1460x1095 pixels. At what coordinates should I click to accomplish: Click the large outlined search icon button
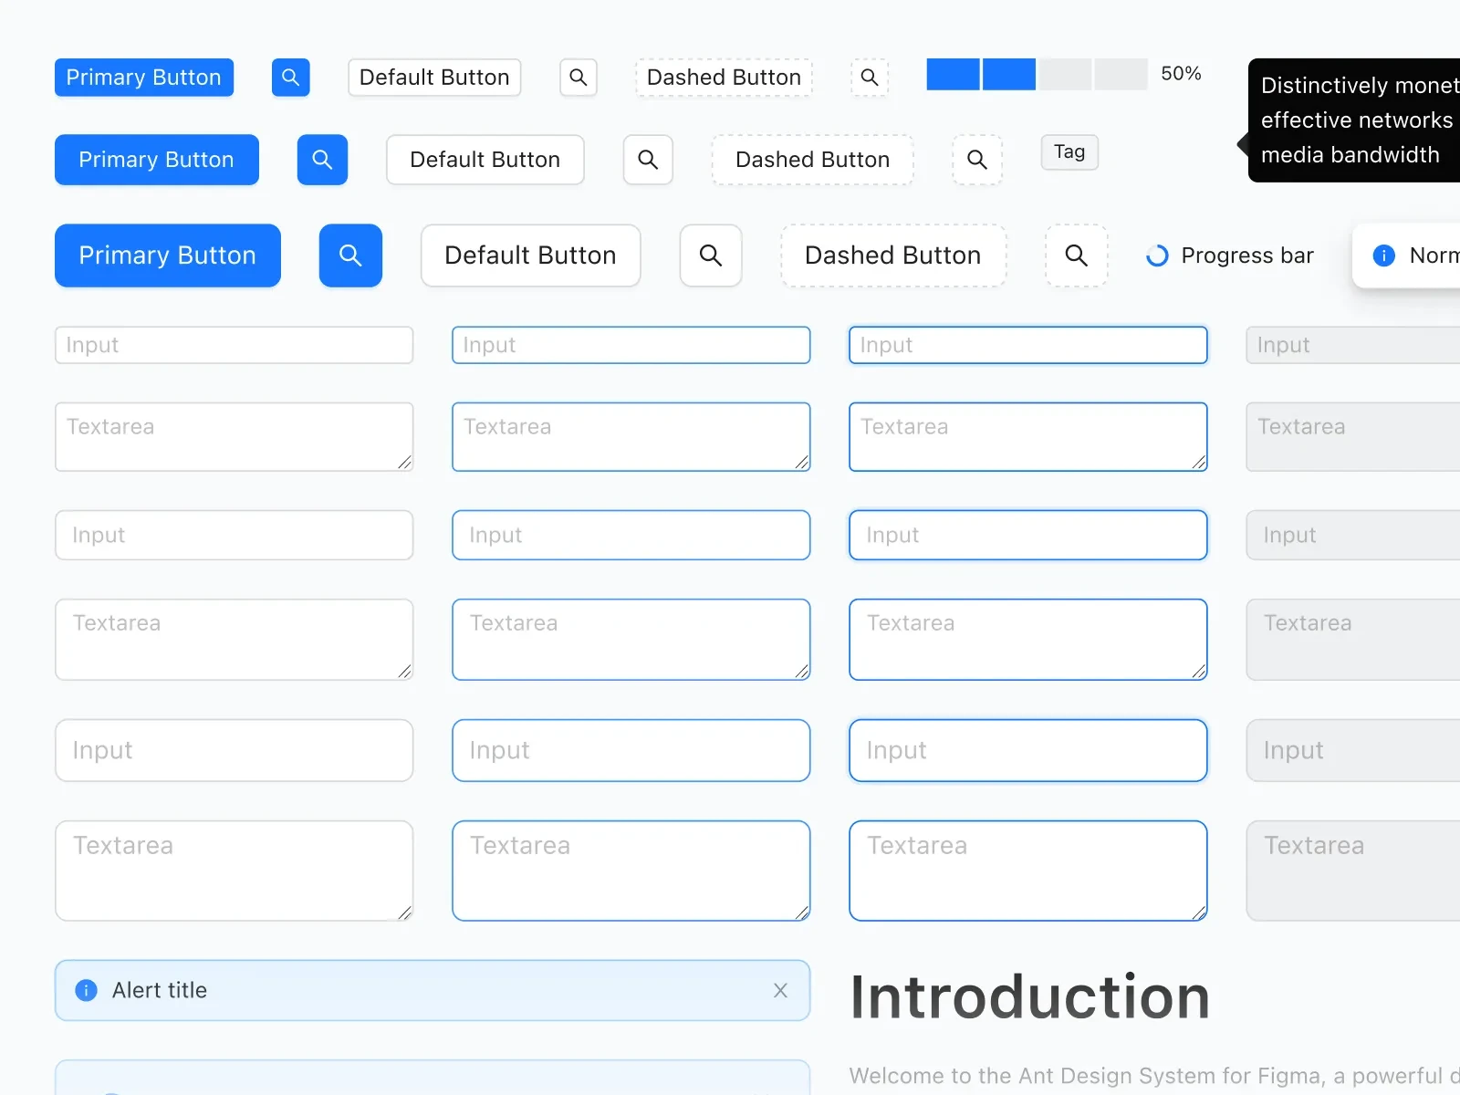(x=710, y=255)
